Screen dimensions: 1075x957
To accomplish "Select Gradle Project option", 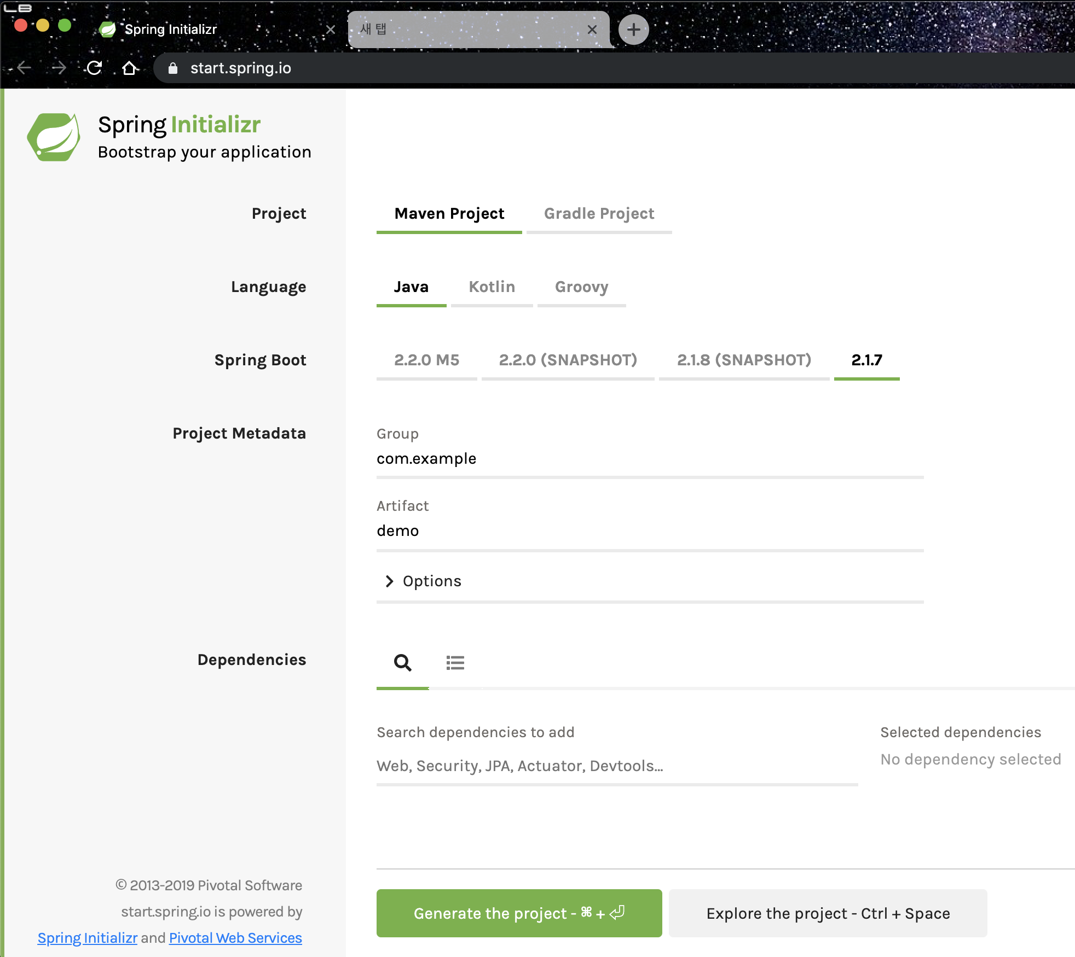I will coord(599,214).
